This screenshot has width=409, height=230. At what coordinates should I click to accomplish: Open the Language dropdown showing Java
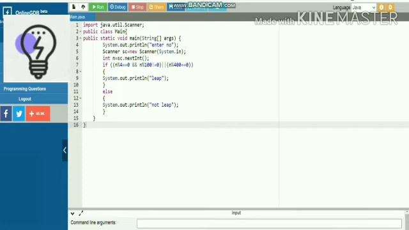point(364,8)
